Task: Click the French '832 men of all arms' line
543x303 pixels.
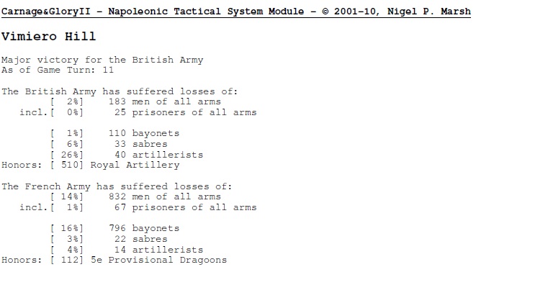Action: [135, 196]
